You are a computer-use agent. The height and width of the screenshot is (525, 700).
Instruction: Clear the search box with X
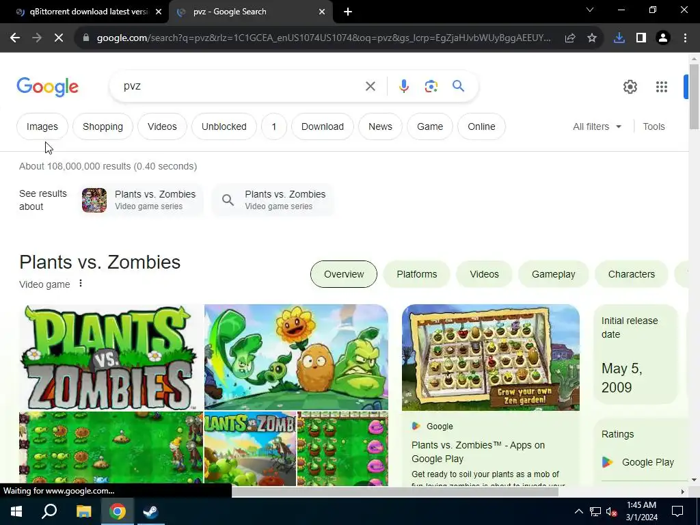pyautogui.click(x=370, y=86)
